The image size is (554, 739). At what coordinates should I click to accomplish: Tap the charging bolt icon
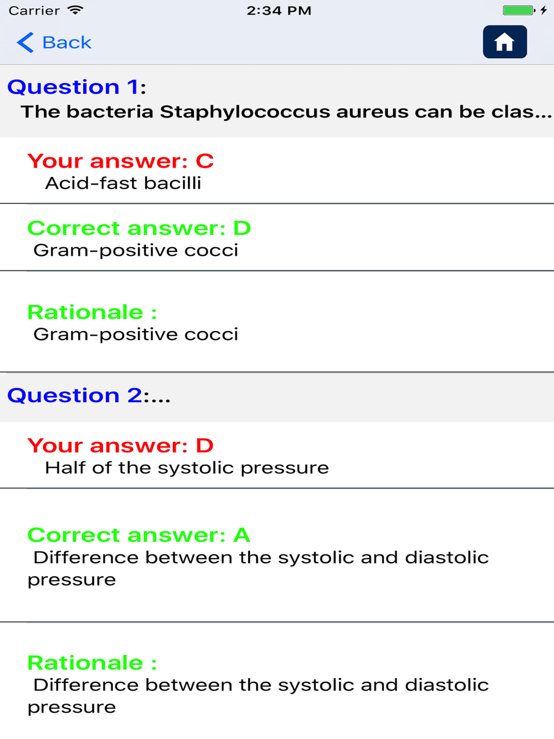(543, 10)
